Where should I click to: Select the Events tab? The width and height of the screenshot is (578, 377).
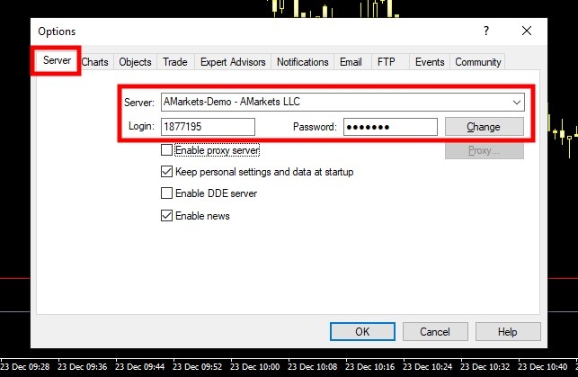(x=430, y=62)
